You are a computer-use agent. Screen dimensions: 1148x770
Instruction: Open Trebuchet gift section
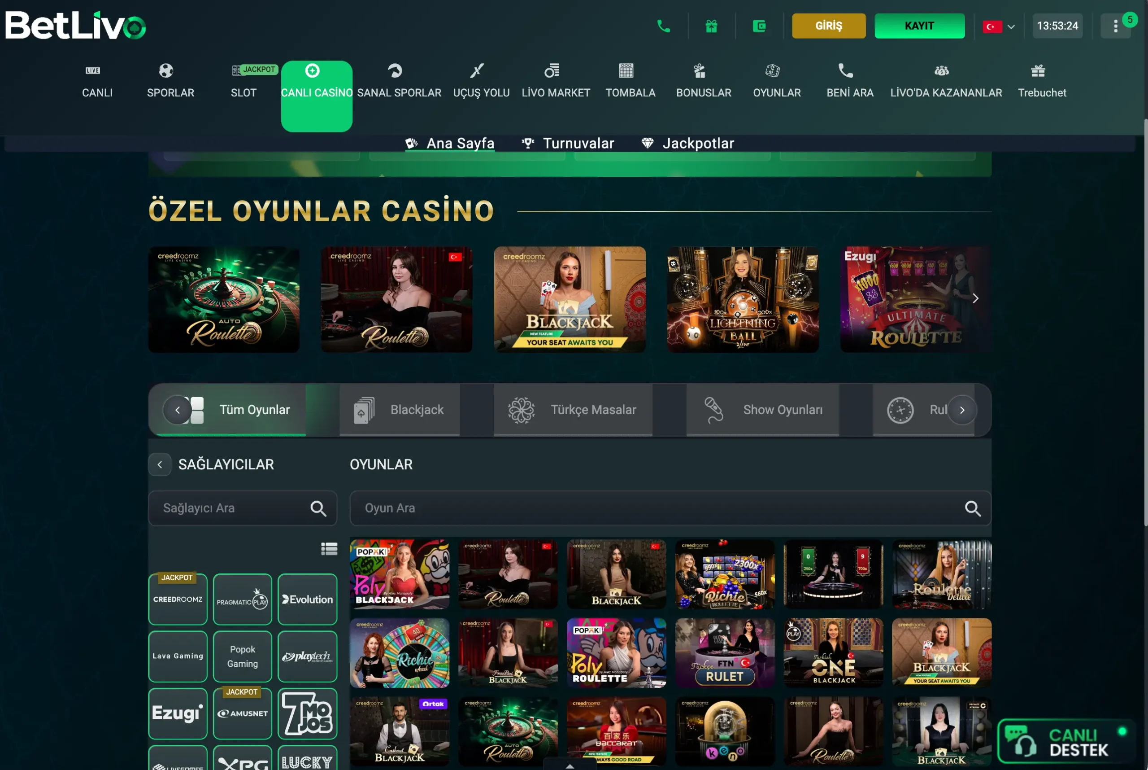pos(1041,82)
